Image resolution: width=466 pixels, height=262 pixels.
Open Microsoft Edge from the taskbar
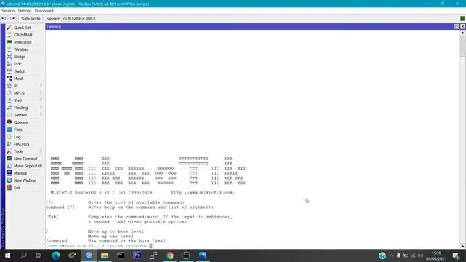pos(56,255)
